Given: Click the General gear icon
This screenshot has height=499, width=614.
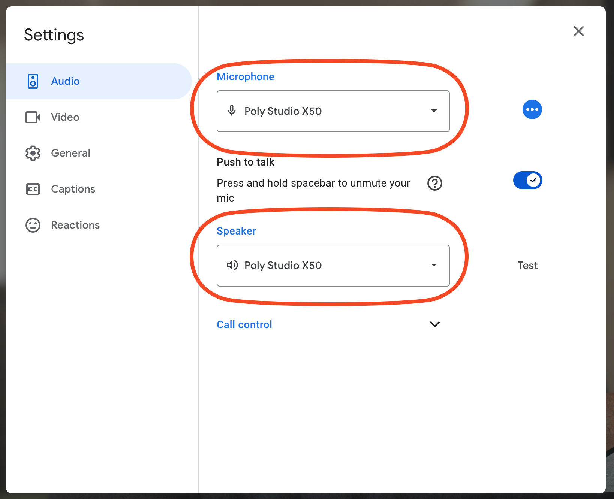Looking at the screenshot, I should coord(33,153).
